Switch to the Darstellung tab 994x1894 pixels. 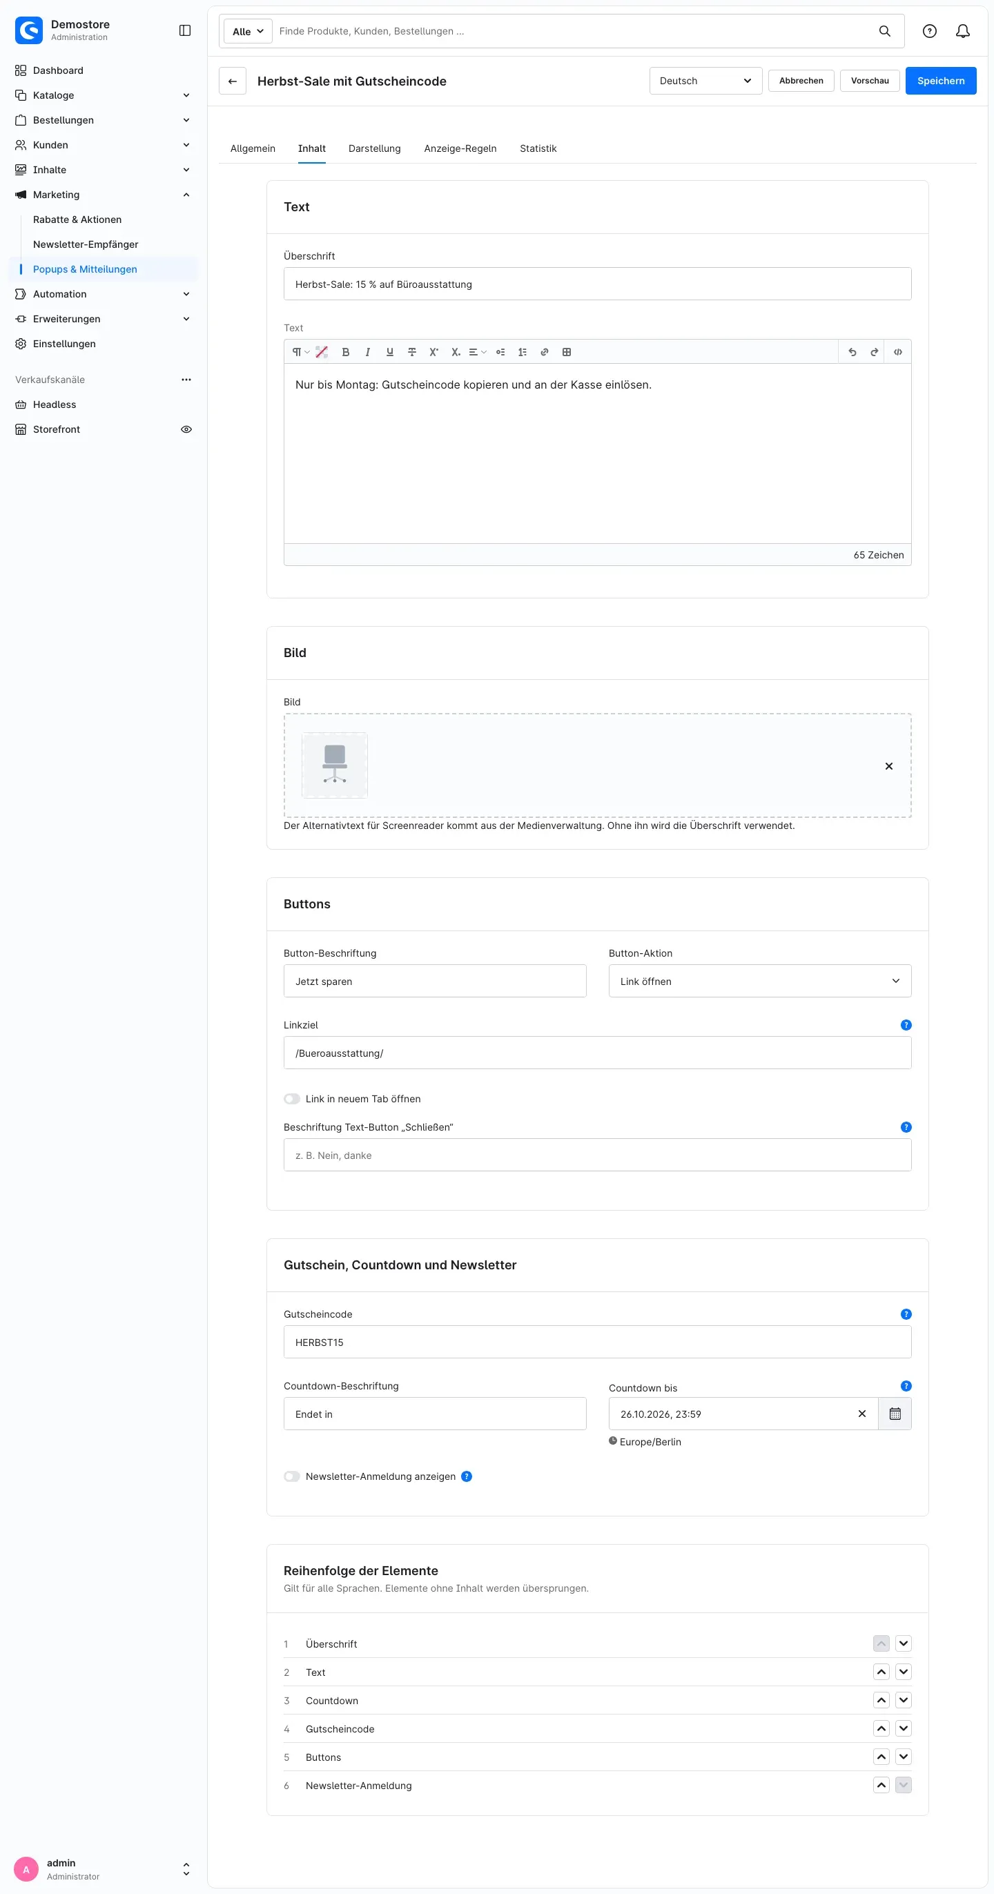pos(374,148)
